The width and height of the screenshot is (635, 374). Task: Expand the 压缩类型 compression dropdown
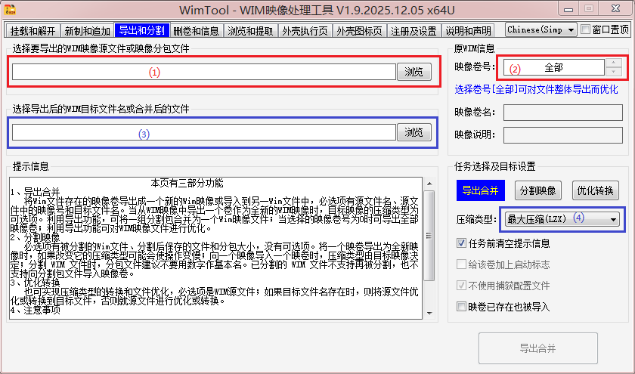pyautogui.click(x=612, y=219)
